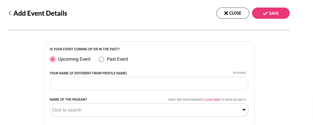
Task: Select the Upcoming Event radio button
Action: tap(53, 59)
